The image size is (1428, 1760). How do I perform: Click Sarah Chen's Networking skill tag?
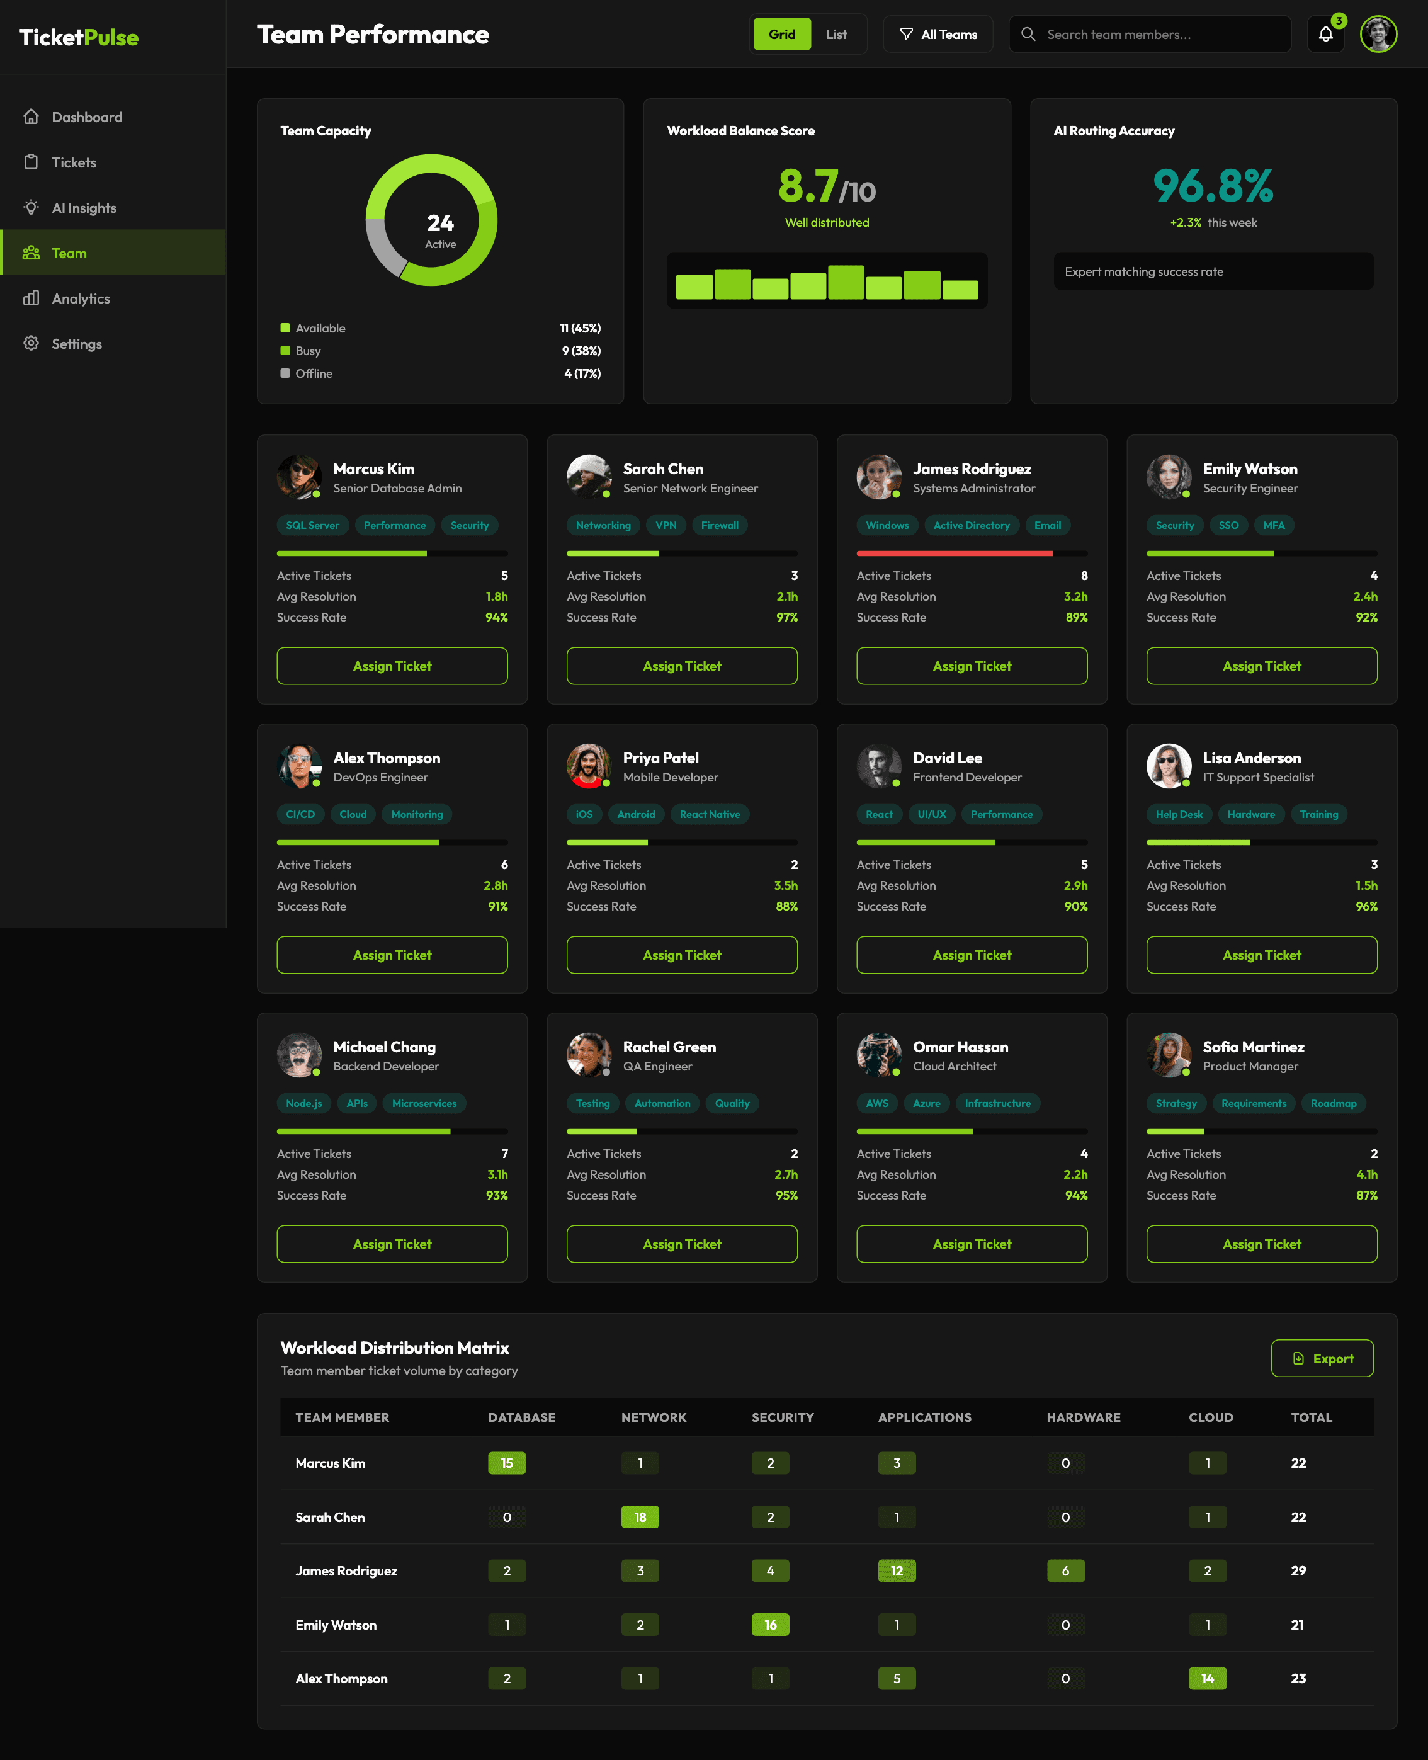coord(603,525)
